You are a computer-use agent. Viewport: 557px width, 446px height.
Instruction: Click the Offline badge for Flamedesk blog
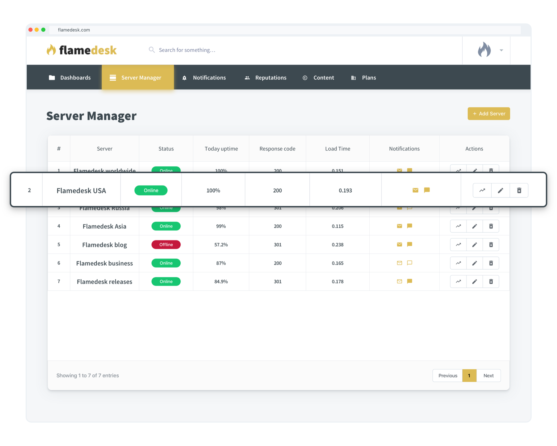click(166, 244)
